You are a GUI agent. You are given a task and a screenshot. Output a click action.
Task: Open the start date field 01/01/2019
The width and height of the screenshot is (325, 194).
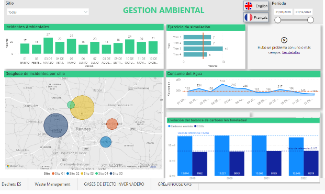(x=283, y=12)
